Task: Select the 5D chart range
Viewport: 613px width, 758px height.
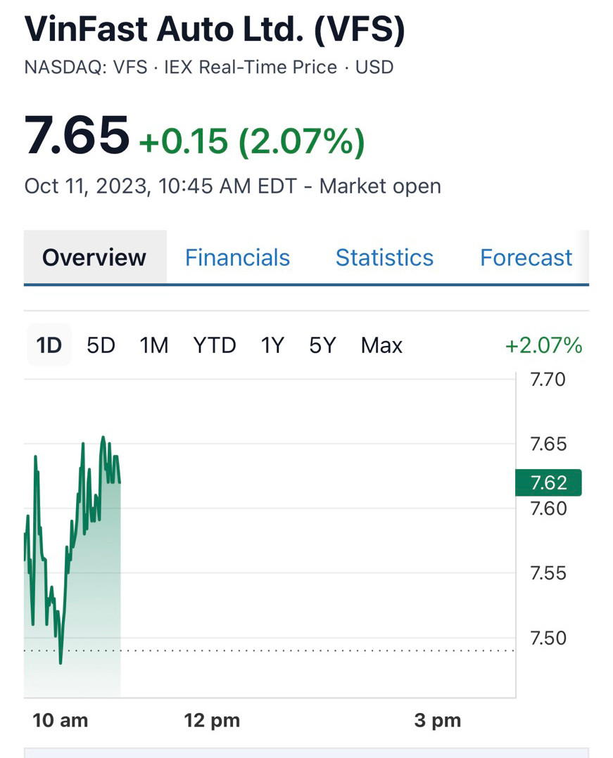Action: [x=101, y=345]
